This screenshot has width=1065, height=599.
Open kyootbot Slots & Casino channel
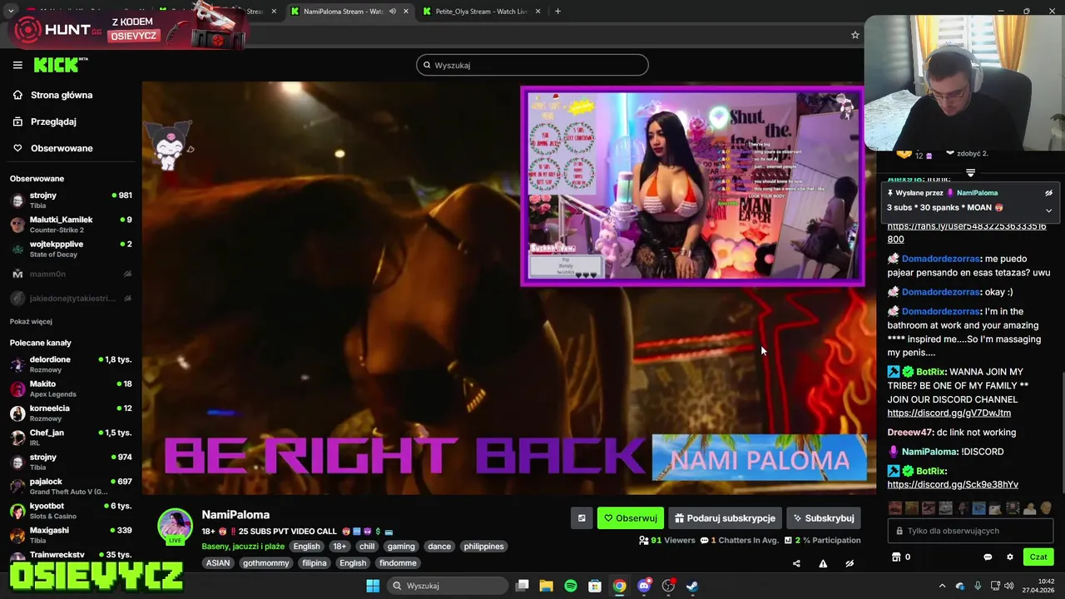point(71,511)
